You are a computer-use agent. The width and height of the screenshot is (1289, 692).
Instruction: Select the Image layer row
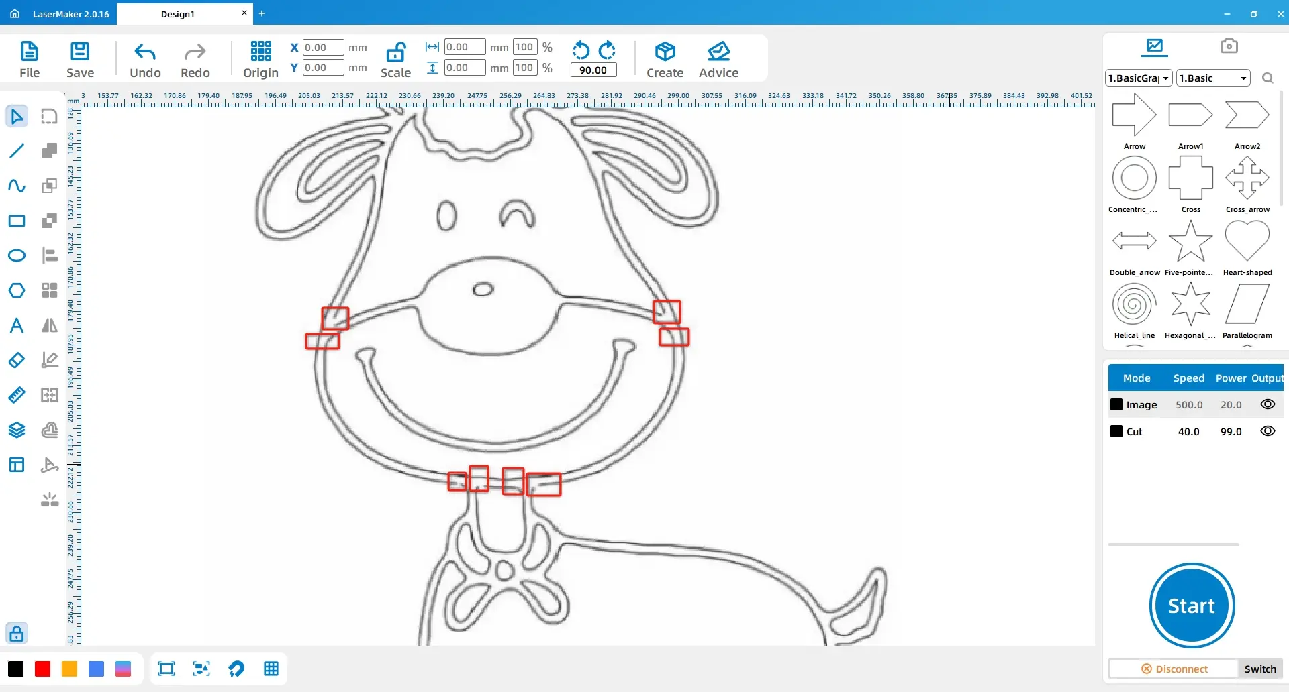pyautogui.click(x=1195, y=404)
